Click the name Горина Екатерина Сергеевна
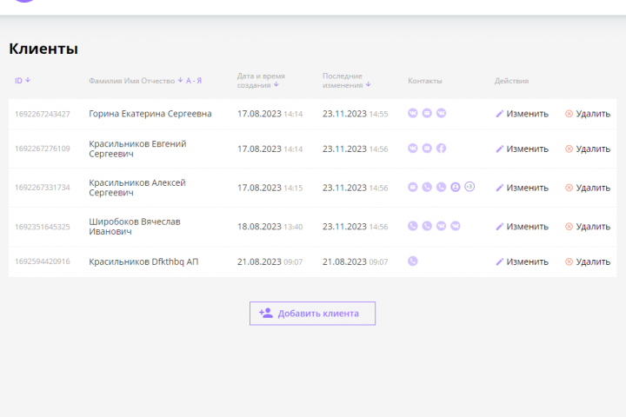This screenshot has width=626, height=417. 150,114
